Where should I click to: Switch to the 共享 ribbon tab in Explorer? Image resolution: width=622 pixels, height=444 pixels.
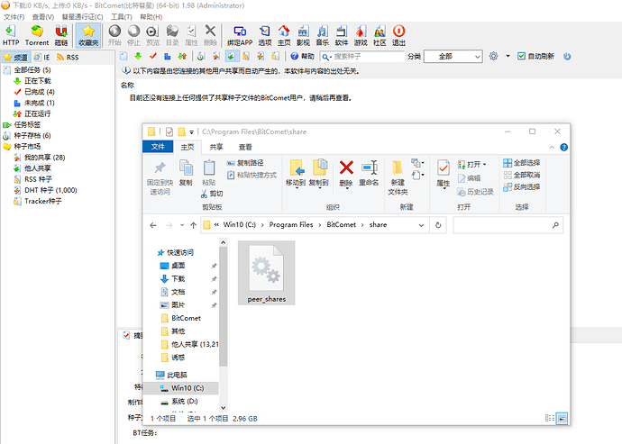tap(216, 147)
